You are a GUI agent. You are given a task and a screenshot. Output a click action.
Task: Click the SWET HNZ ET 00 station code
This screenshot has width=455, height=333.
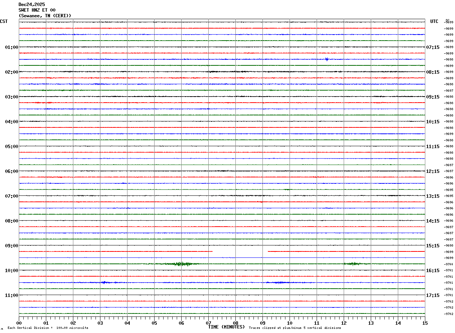click(37, 10)
